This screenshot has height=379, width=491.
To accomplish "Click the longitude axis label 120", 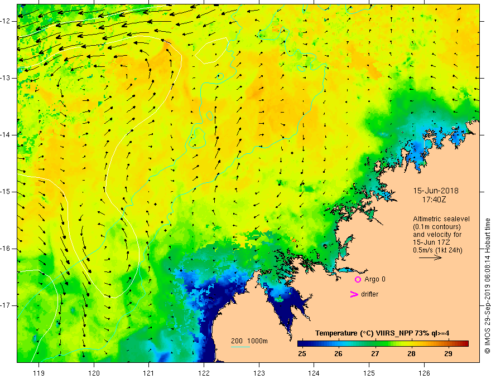I will click(x=94, y=373).
